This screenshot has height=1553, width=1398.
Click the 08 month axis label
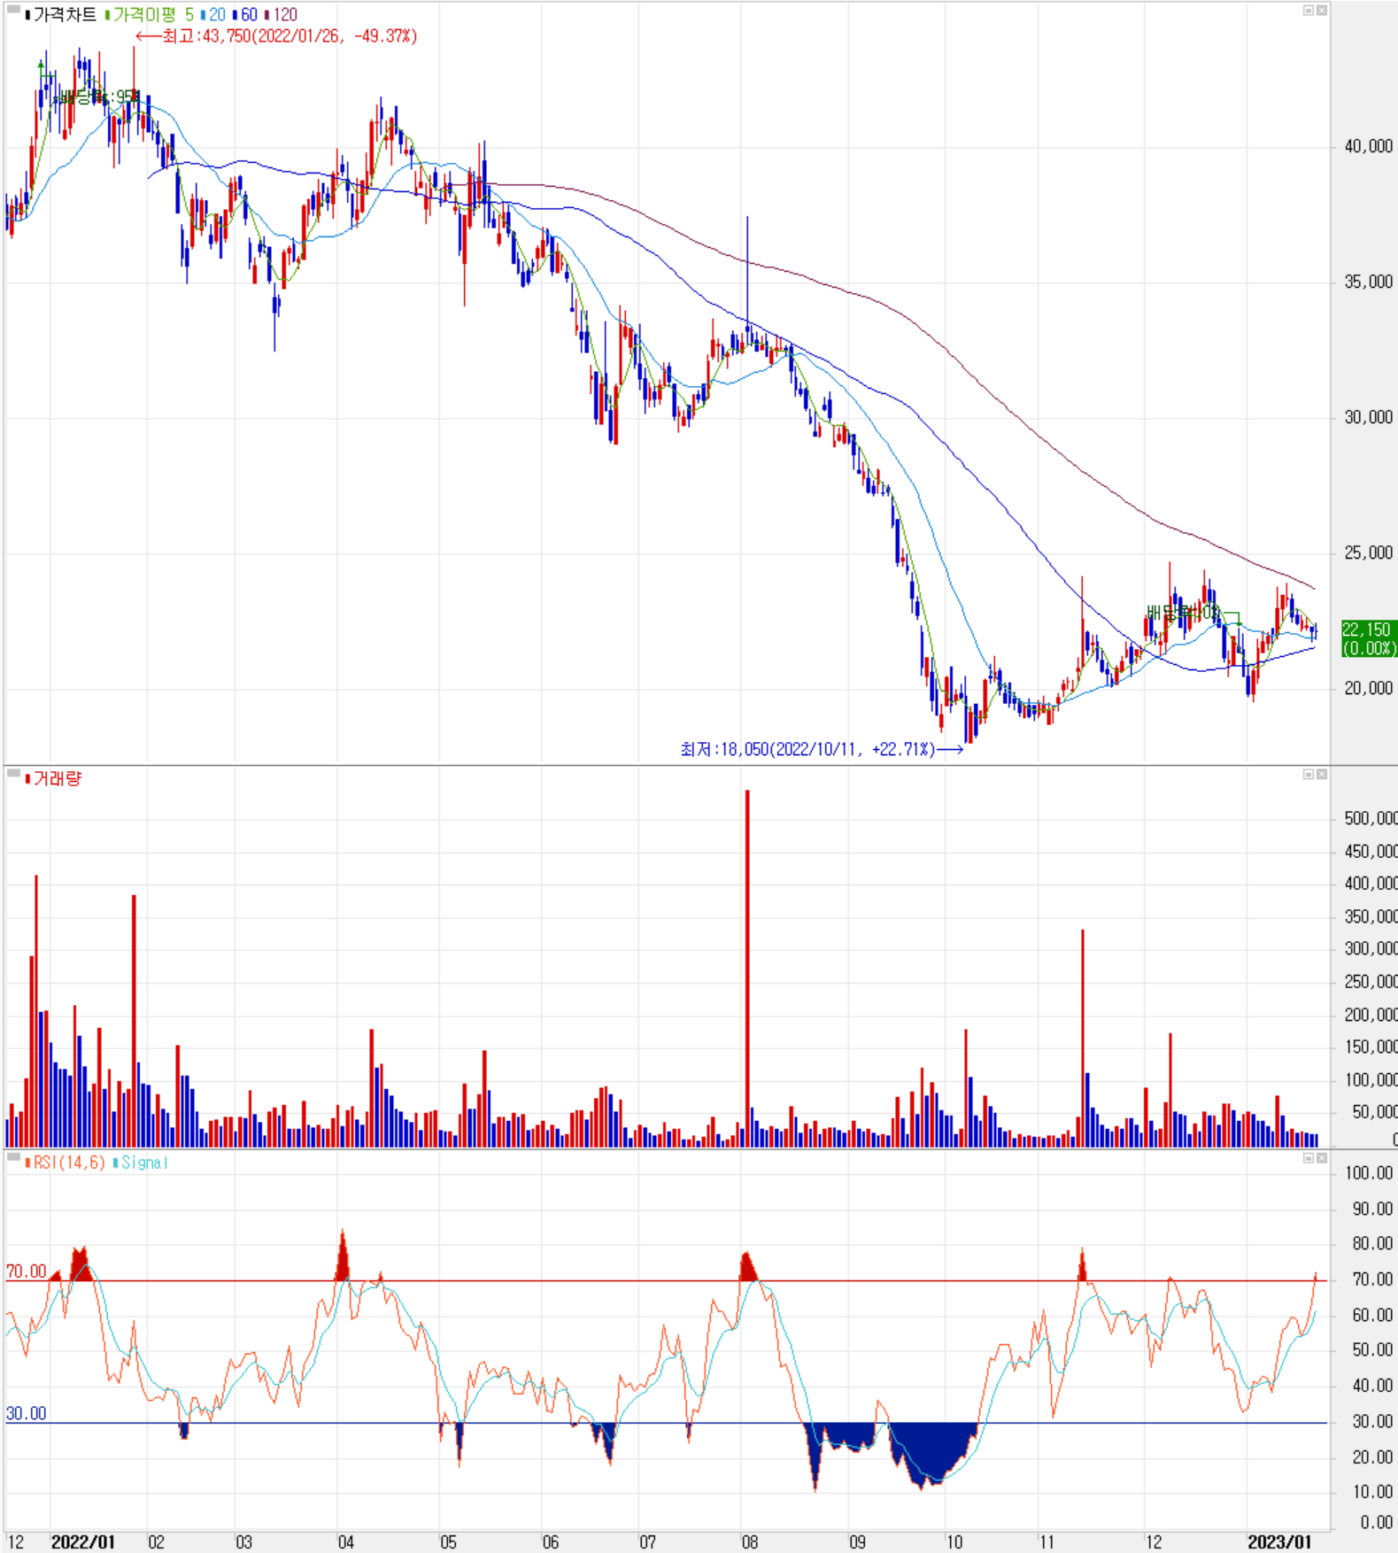[749, 1541]
